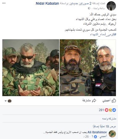Open Ali Ibrahimov's commenter avatar
The image size is (118, 139).
(x=112, y=134)
